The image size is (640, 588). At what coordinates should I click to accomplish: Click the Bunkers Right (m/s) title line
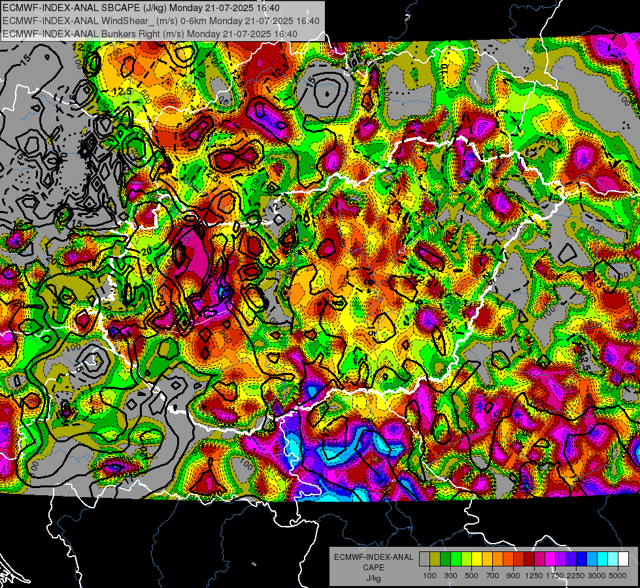pyautogui.click(x=150, y=34)
